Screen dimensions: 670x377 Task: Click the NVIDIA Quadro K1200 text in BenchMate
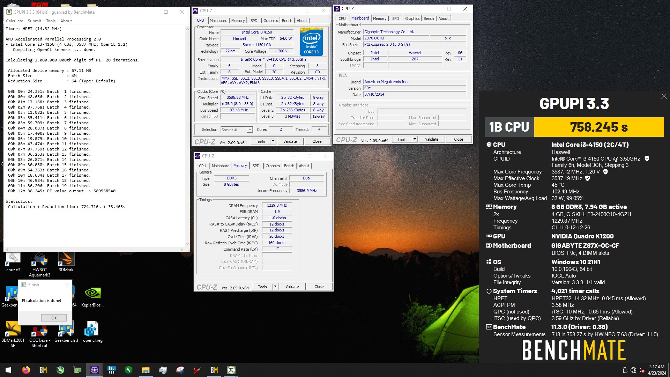582,236
